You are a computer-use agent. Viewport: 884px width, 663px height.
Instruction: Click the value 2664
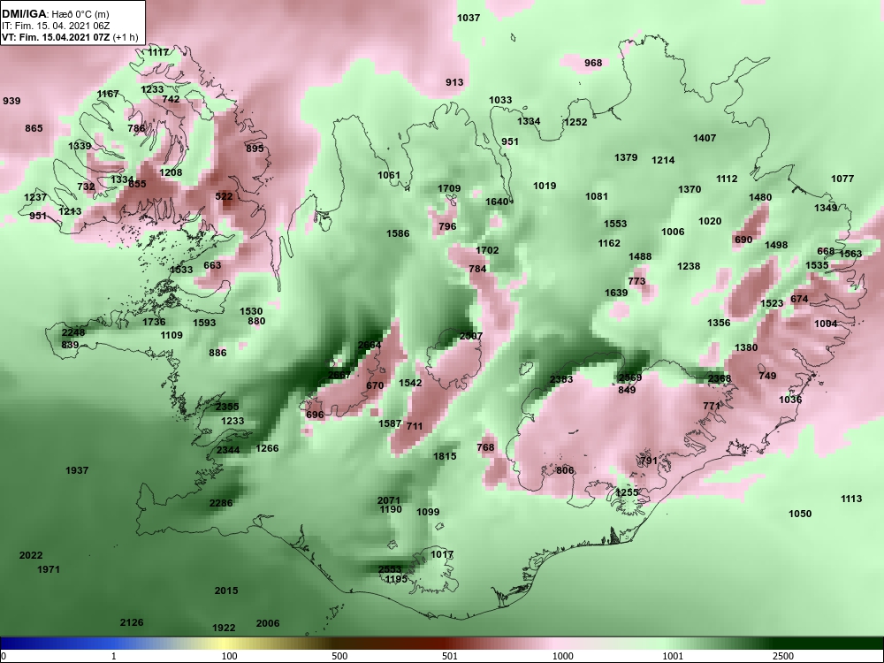coord(370,345)
